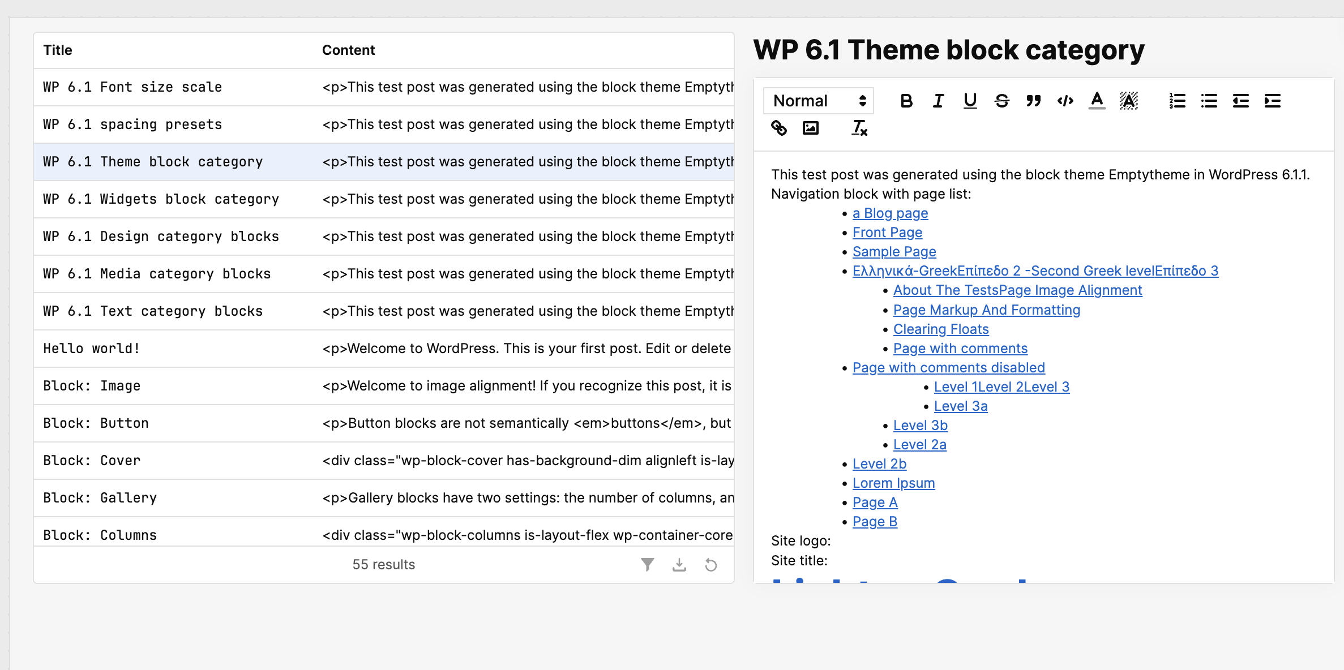Clear text formatting
Screen dimensions: 1344x670
tap(859, 128)
